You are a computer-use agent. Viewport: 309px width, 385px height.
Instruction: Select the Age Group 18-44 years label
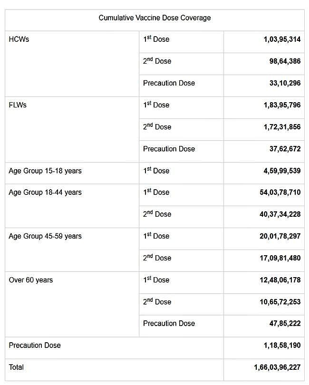coord(45,192)
